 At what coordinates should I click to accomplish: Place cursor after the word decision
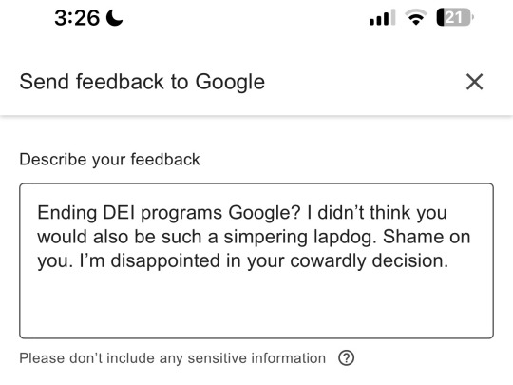448,260
